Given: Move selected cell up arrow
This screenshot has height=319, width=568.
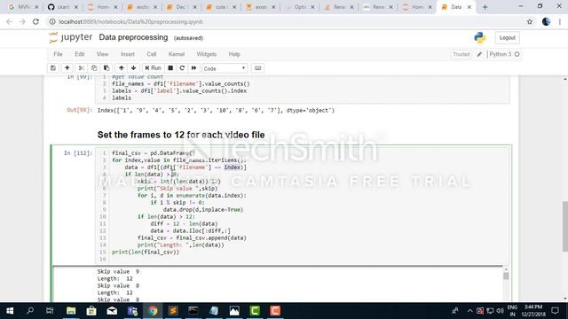Looking at the screenshot, I should pyautogui.click(x=122, y=68).
